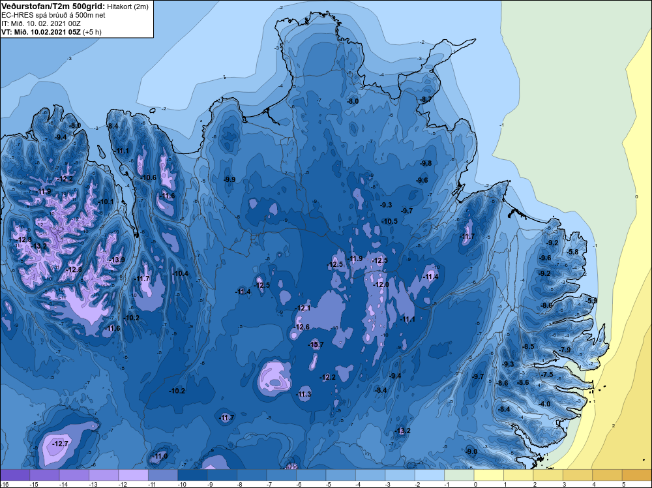Select the -8.5 temperature label
The width and height of the screenshot is (652, 488).
[x=528, y=346]
